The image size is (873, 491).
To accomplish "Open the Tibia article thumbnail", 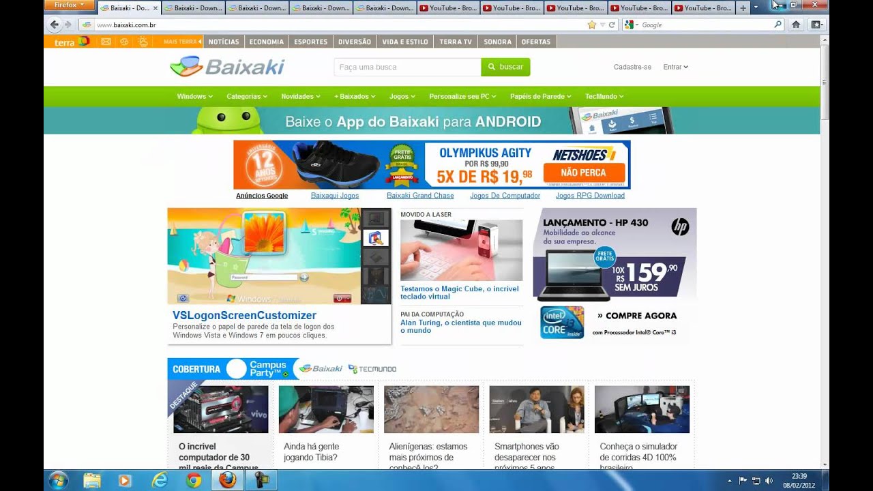I will coord(326,409).
